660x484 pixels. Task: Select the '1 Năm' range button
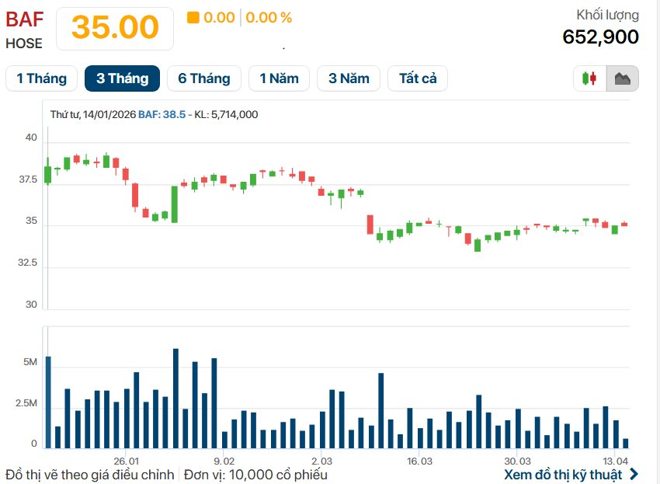[279, 78]
